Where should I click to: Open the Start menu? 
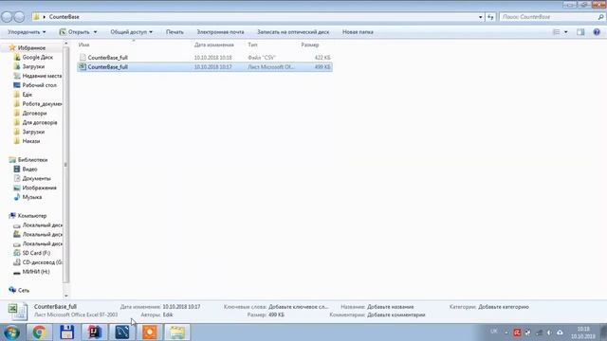pos(11,332)
